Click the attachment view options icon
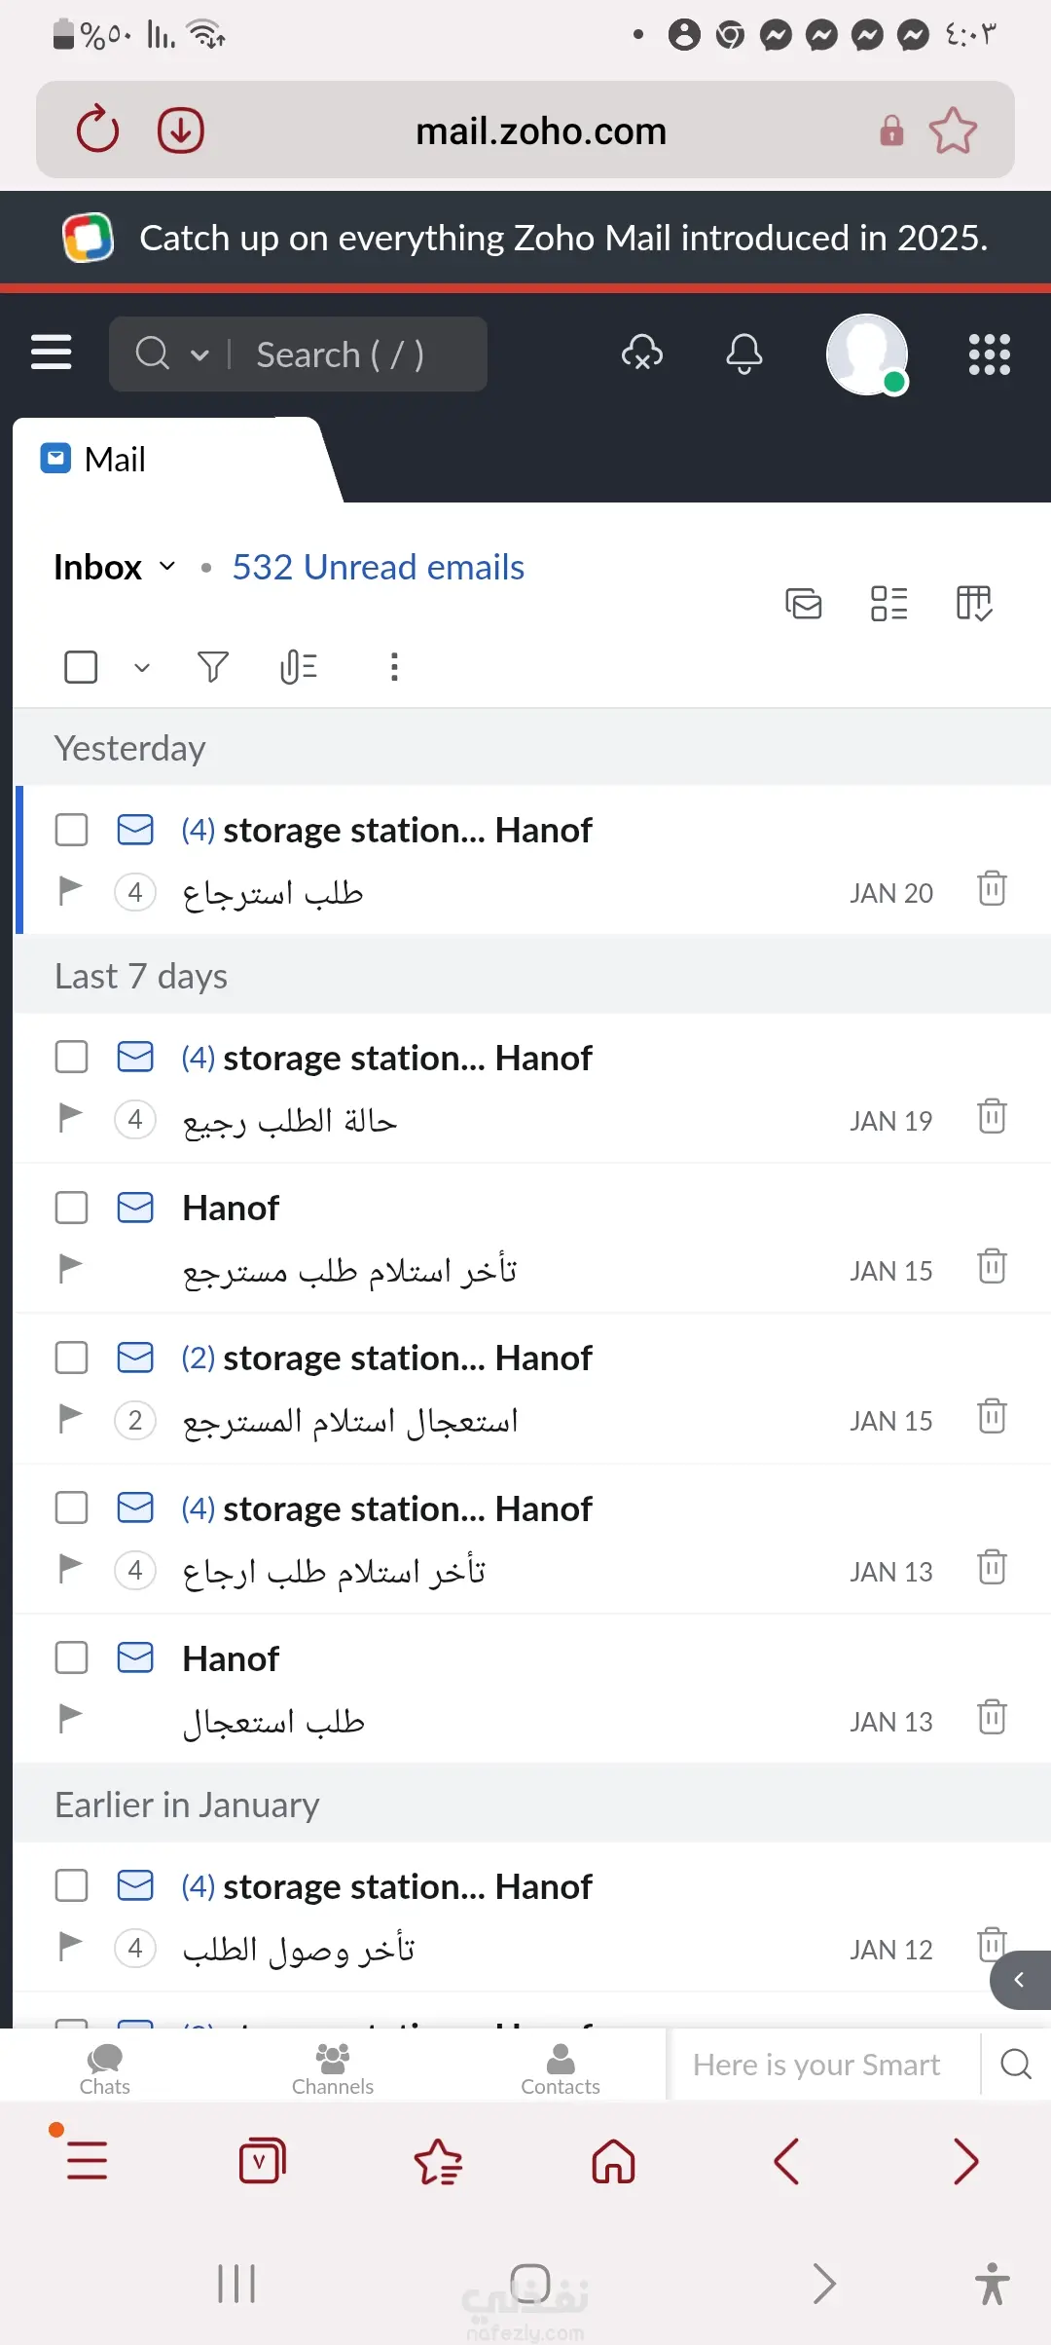Viewport: 1051px width, 2345px height. pyautogui.click(x=299, y=667)
